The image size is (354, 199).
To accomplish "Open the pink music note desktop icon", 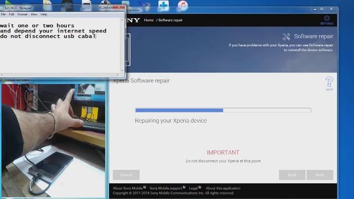I will click(183, 5).
